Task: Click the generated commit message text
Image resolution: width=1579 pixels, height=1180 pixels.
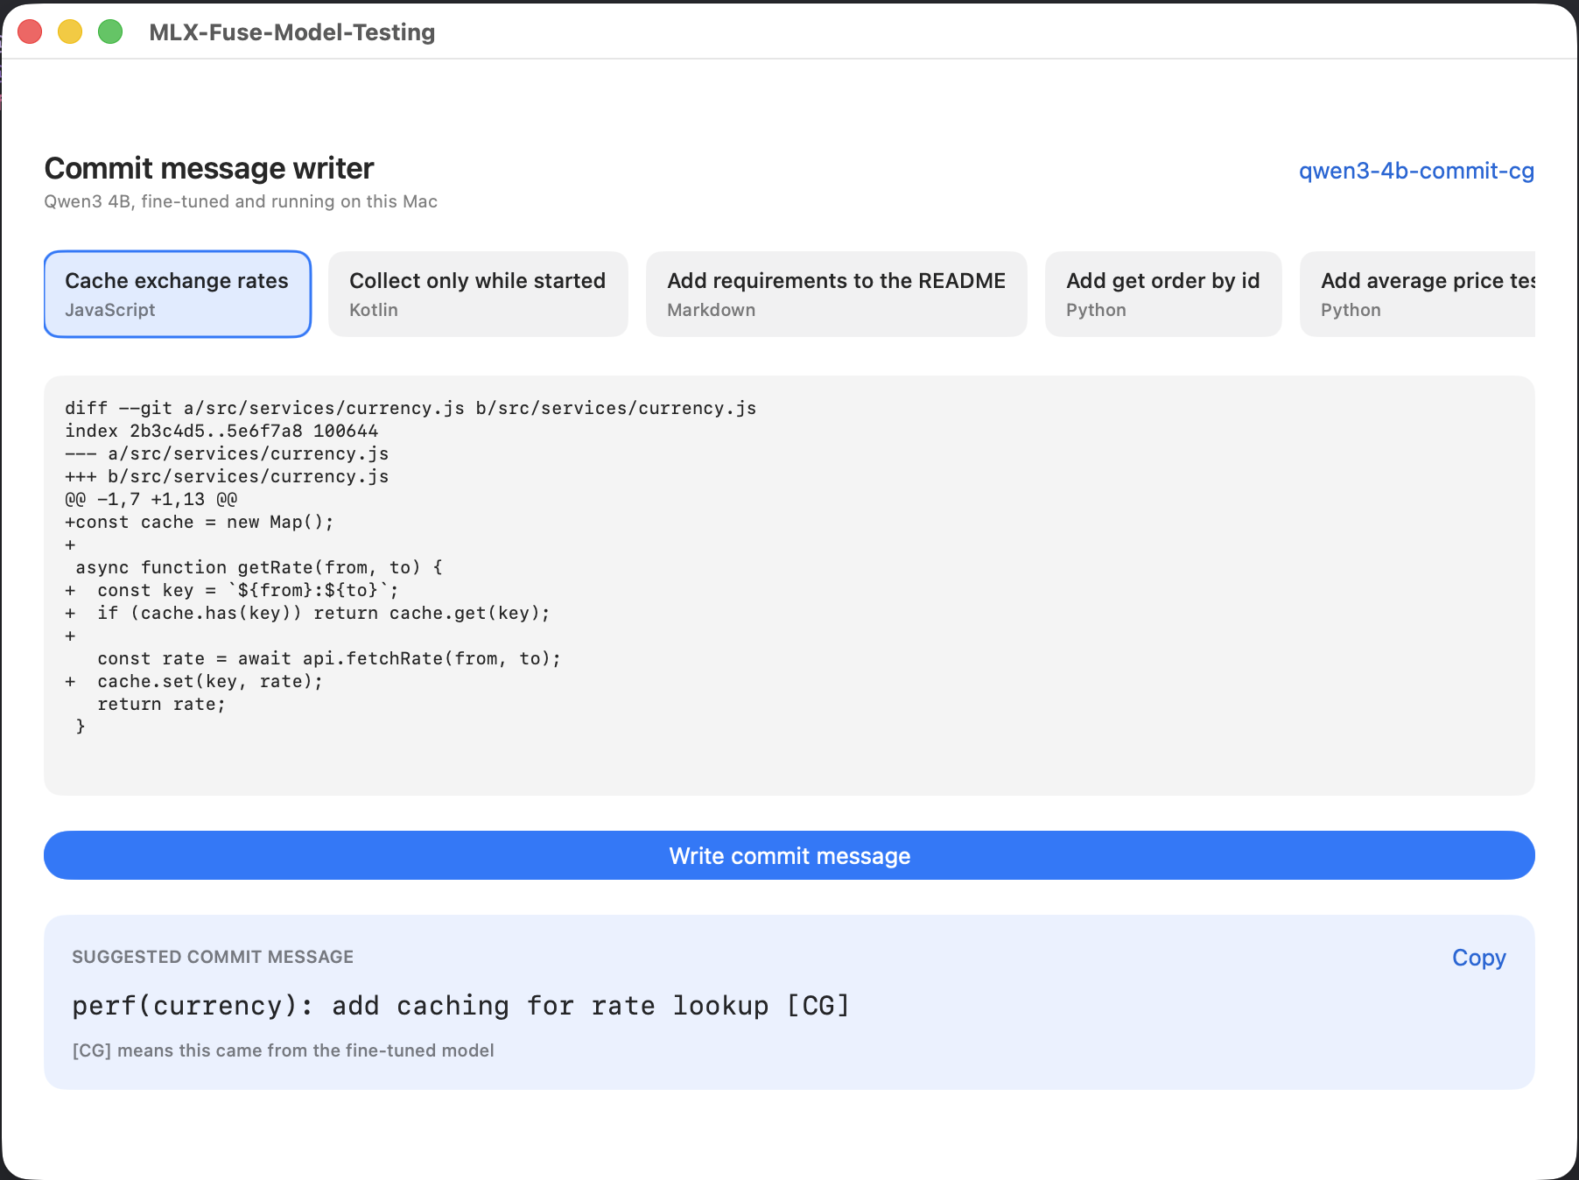Action: [461, 1006]
